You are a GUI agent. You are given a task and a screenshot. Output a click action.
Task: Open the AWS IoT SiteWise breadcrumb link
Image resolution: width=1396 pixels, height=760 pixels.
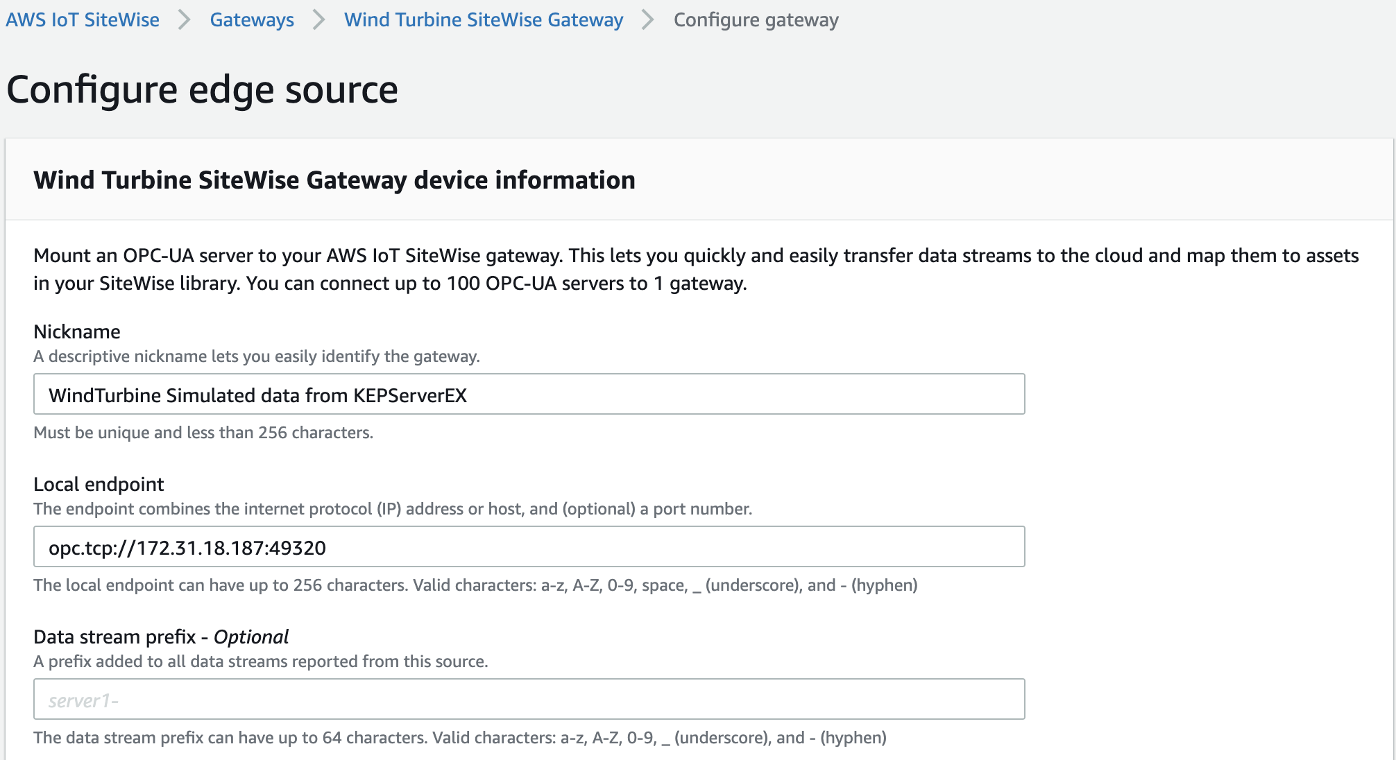tap(83, 19)
